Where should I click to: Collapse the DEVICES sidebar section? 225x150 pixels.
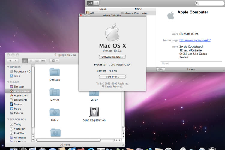tap(8, 67)
